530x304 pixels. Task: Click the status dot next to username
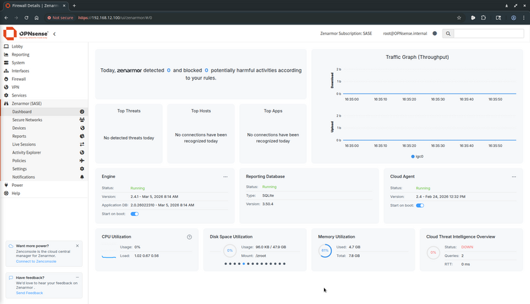(x=435, y=33)
